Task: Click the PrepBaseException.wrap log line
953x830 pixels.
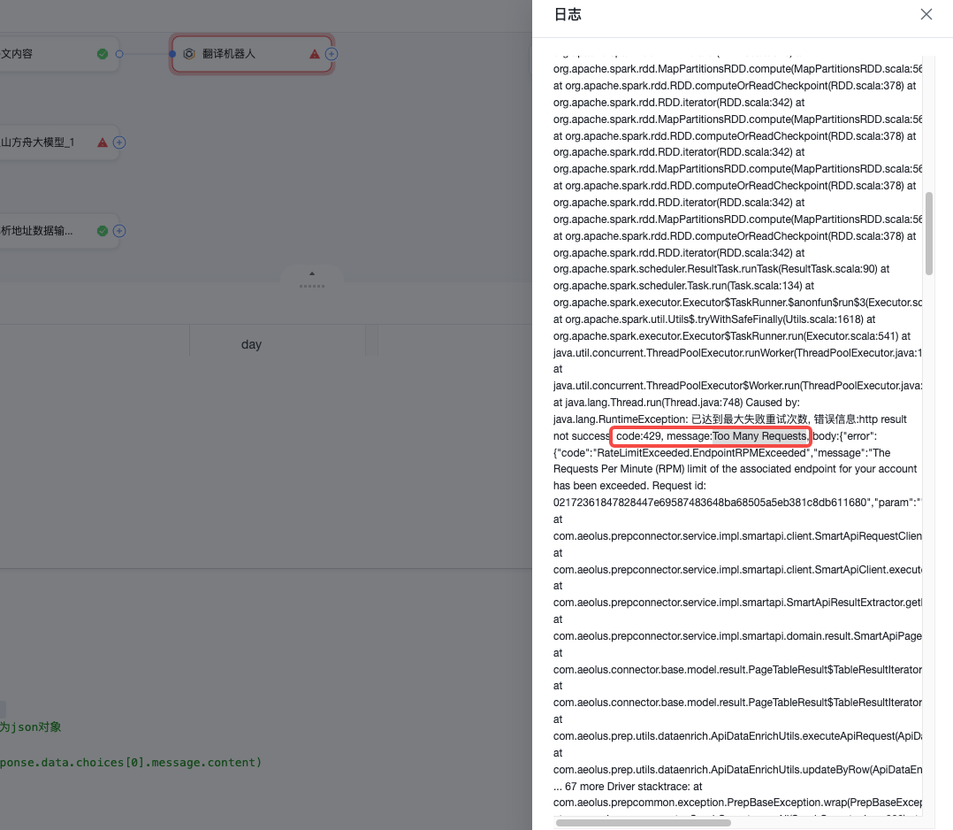Action: (737, 803)
